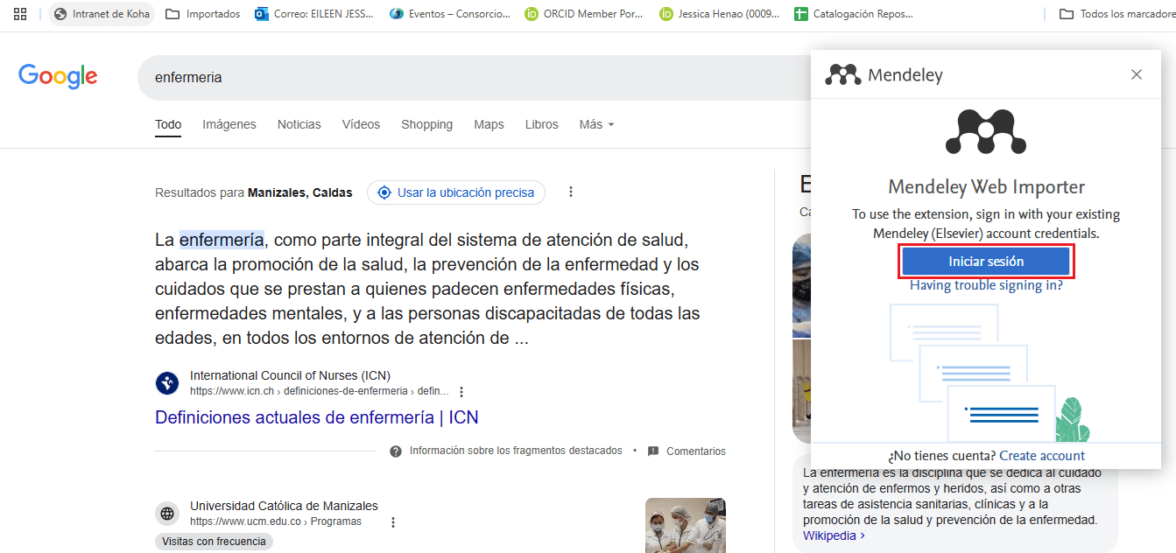
Task: Open the options dots beside location button
Action: 571,192
